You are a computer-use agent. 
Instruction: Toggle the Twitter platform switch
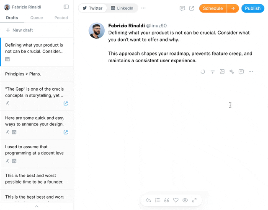pyautogui.click(x=93, y=8)
